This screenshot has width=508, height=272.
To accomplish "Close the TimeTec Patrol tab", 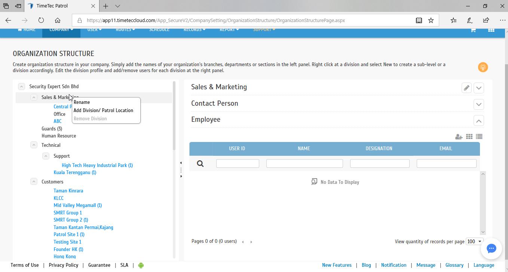I will tap(93, 6).
